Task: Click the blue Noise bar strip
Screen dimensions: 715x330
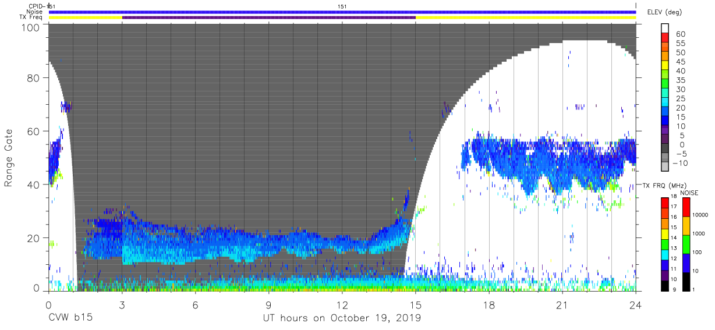Action: coord(342,12)
